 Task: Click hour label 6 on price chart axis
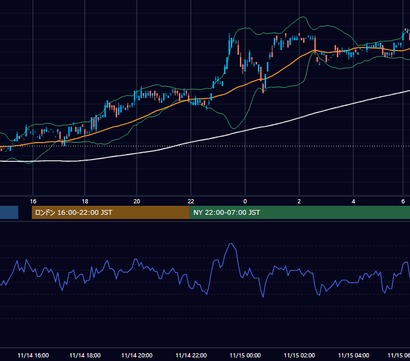pyautogui.click(x=403, y=202)
